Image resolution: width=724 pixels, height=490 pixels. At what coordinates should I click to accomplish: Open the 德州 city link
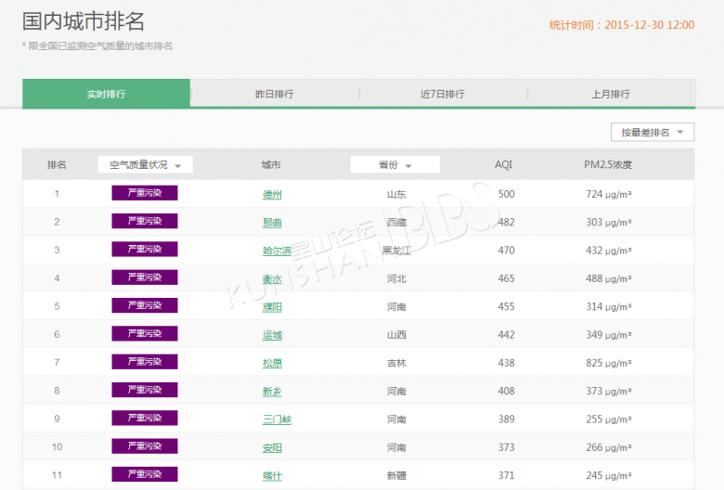pos(272,194)
